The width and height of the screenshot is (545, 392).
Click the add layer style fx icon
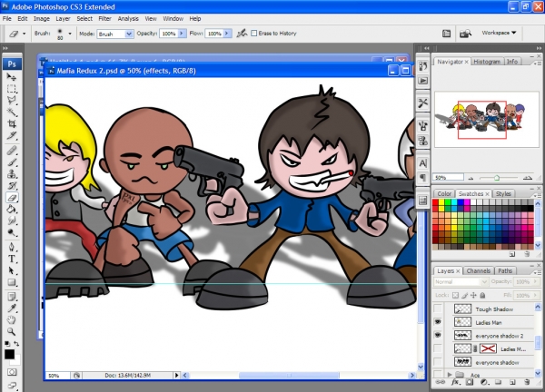click(455, 382)
